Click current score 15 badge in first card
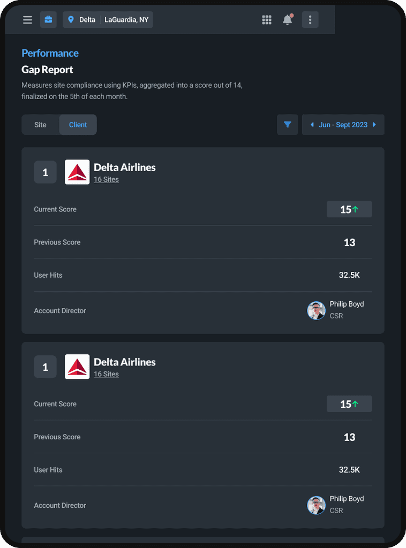Image resolution: width=406 pixels, height=548 pixels. pos(349,209)
